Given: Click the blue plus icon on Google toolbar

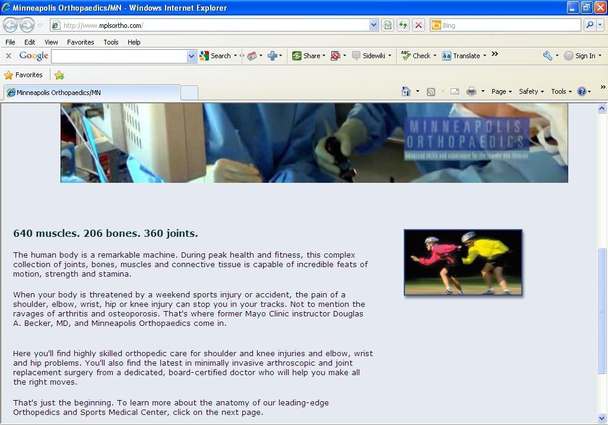Looking at the screenshot, I should (272, 56).
